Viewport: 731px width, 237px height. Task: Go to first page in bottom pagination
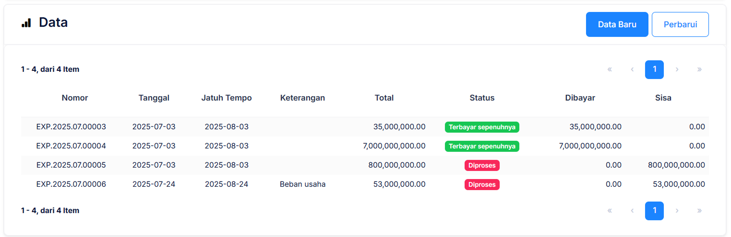[610, 211]
